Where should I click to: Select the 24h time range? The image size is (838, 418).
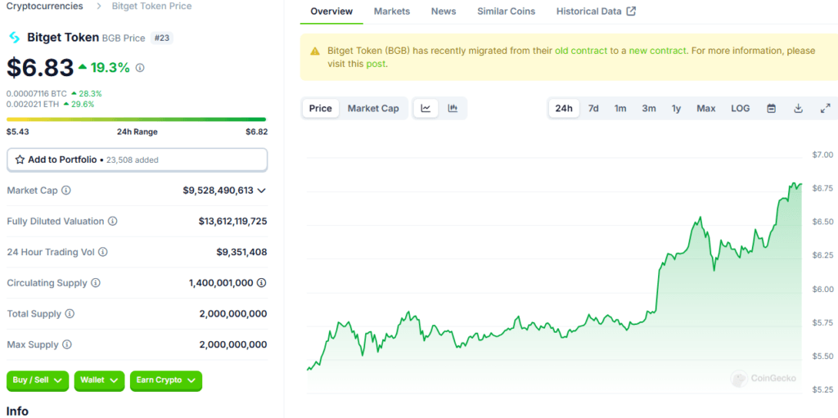coord(564,109)
